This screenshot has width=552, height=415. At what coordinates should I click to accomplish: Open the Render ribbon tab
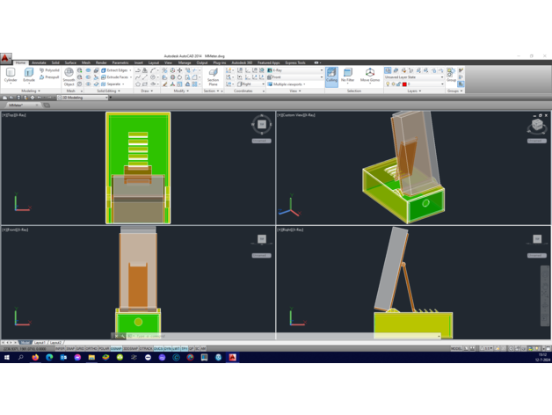101,63
